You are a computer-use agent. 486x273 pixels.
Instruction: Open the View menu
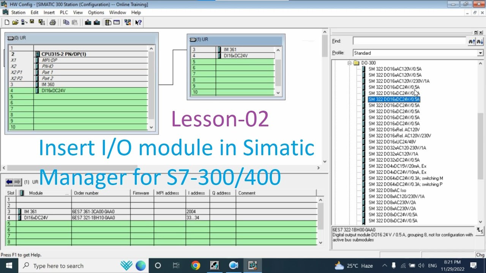78,12
